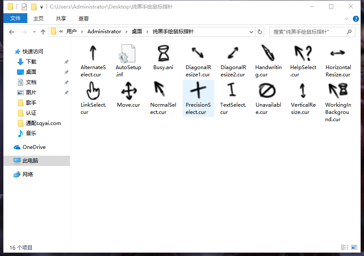Expand the ribbon with chevron
This screenshot has height=256, width=364.
[x=347, y=19]
